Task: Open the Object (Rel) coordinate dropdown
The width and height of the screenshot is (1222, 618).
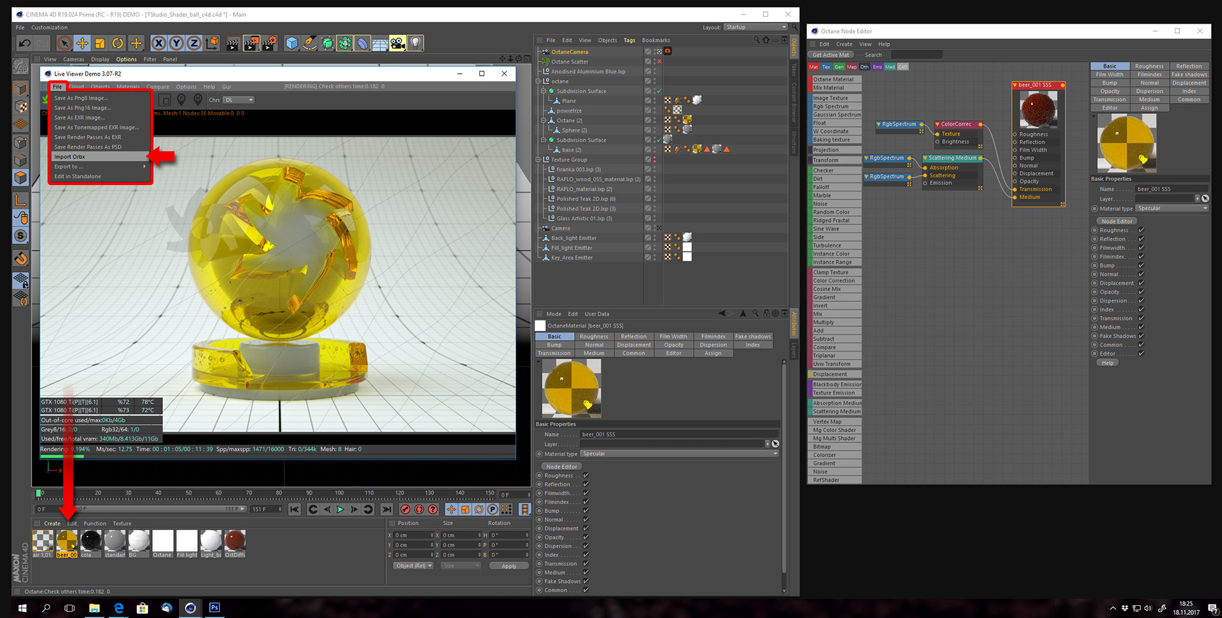Action: click(413, 566)
